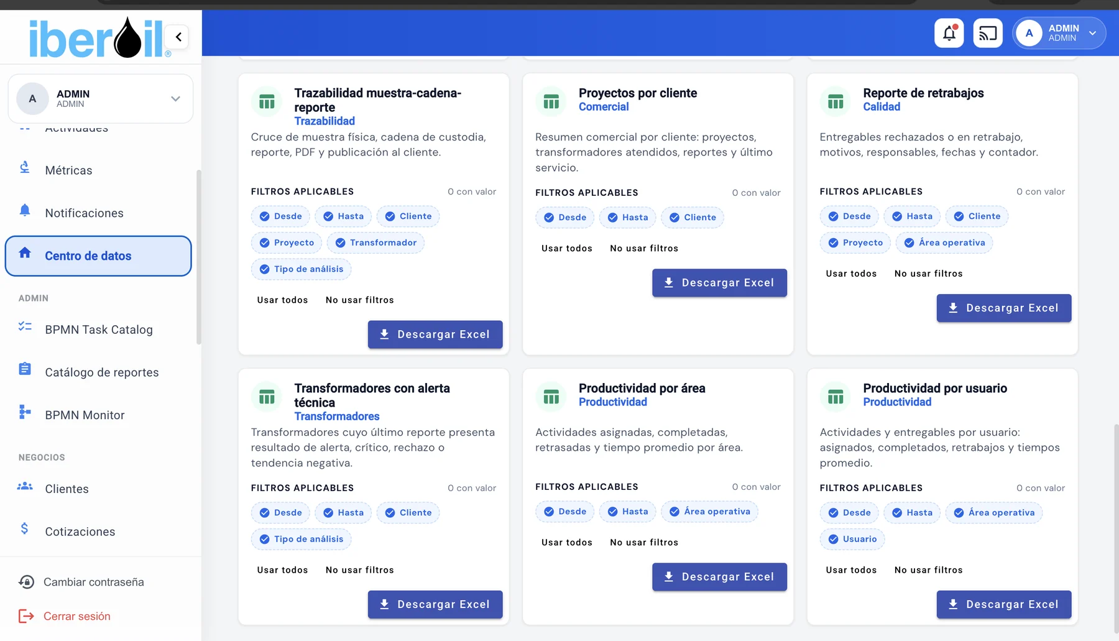
Task: Click the BPMN Monitor tree icon
Action: click(x=25, y=412)
